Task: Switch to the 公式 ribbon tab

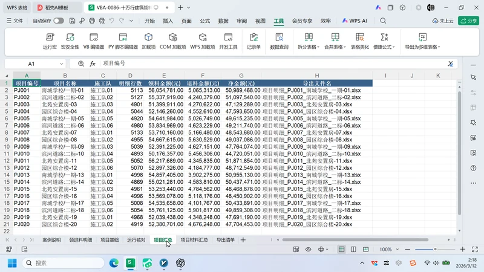Action: click(204, 21)
